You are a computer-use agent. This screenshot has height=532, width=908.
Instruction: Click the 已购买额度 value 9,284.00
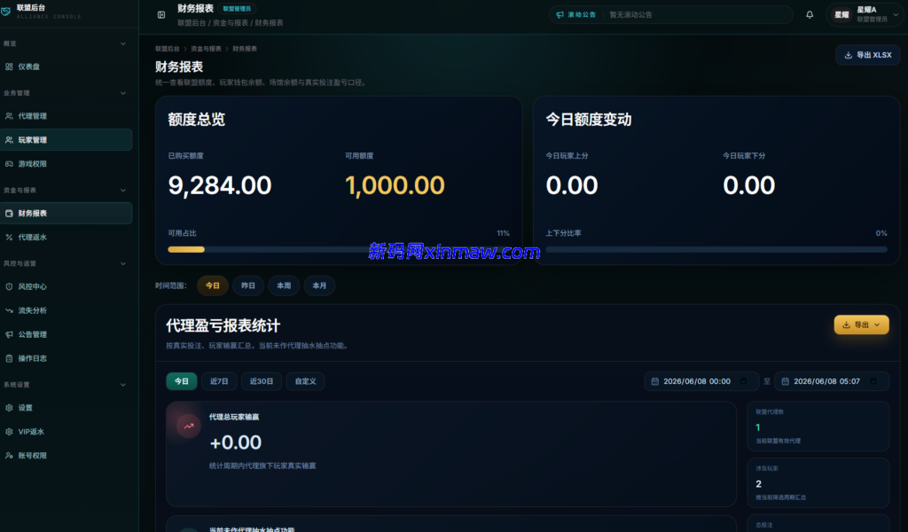(220, 185)
